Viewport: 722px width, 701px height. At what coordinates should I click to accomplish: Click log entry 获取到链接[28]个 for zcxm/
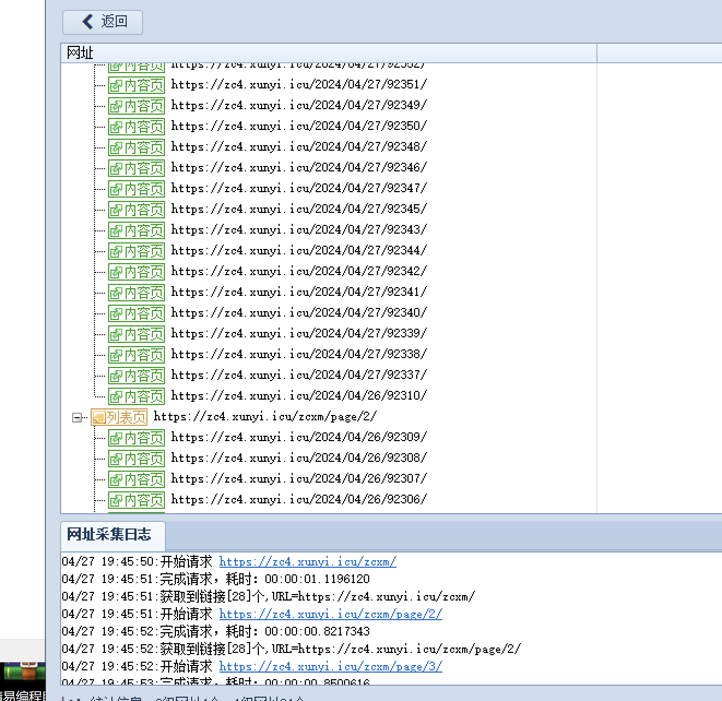(268, 597)
